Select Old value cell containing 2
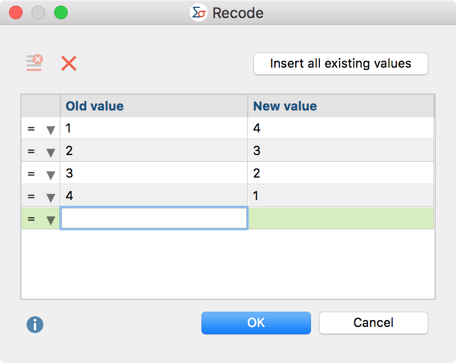 pos(154,151)
